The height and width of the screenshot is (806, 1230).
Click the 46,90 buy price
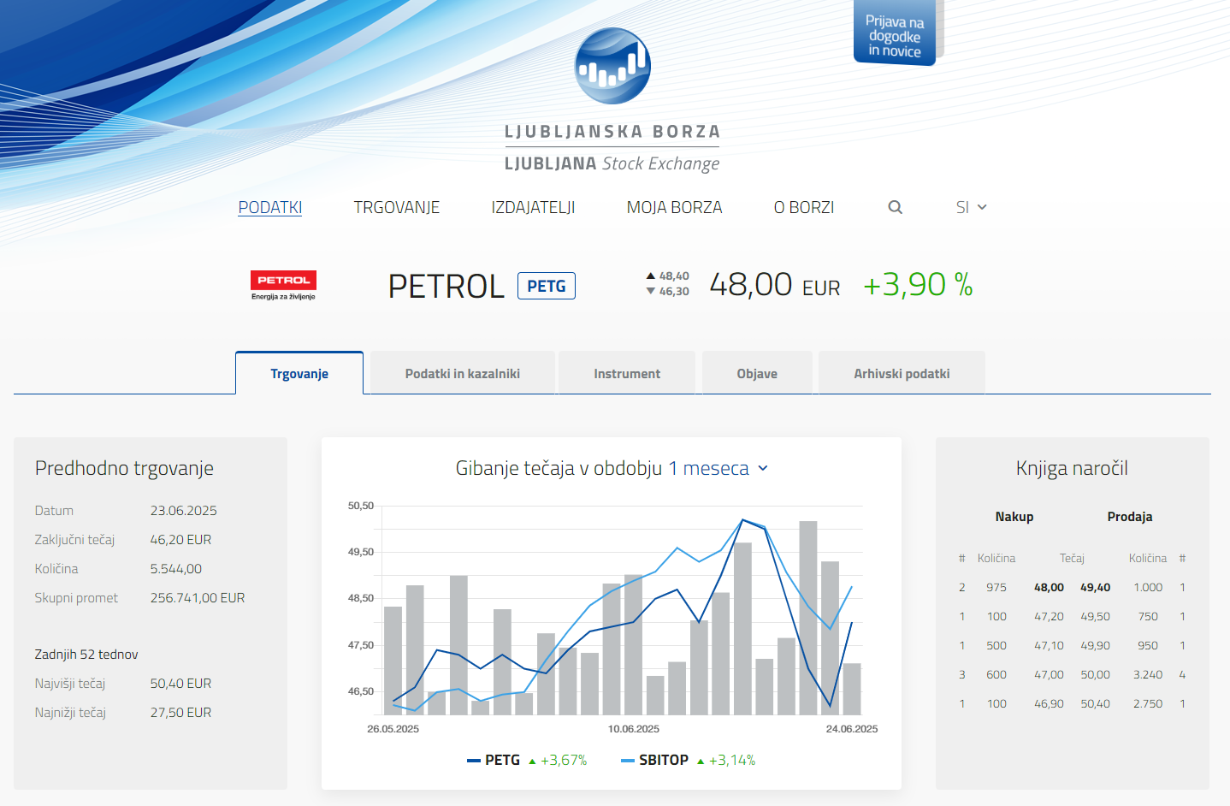1049,703
